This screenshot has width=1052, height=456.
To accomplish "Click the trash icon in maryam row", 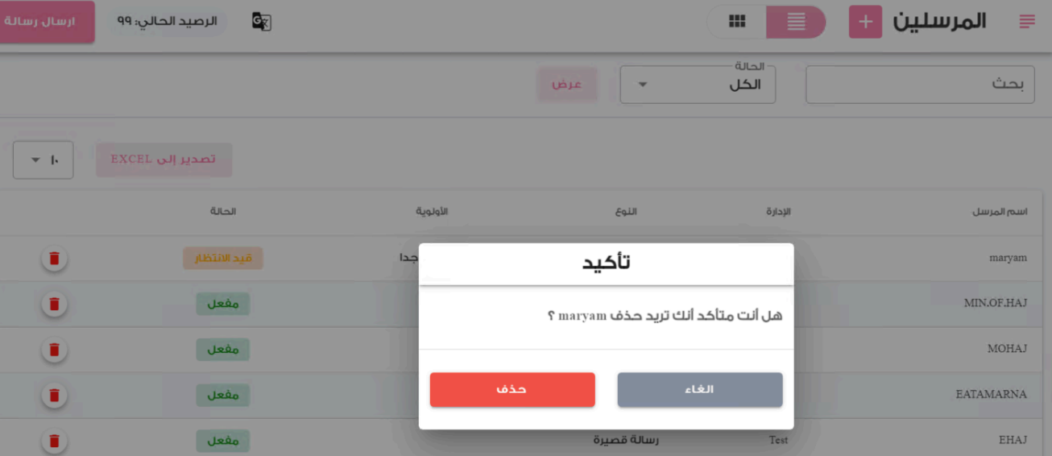I will click(54, 259).
